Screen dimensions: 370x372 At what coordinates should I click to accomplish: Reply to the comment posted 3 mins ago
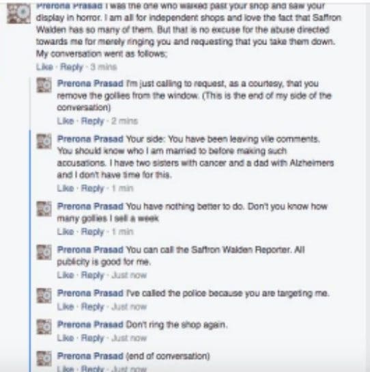pyautogui.click(x=72, y=67)
